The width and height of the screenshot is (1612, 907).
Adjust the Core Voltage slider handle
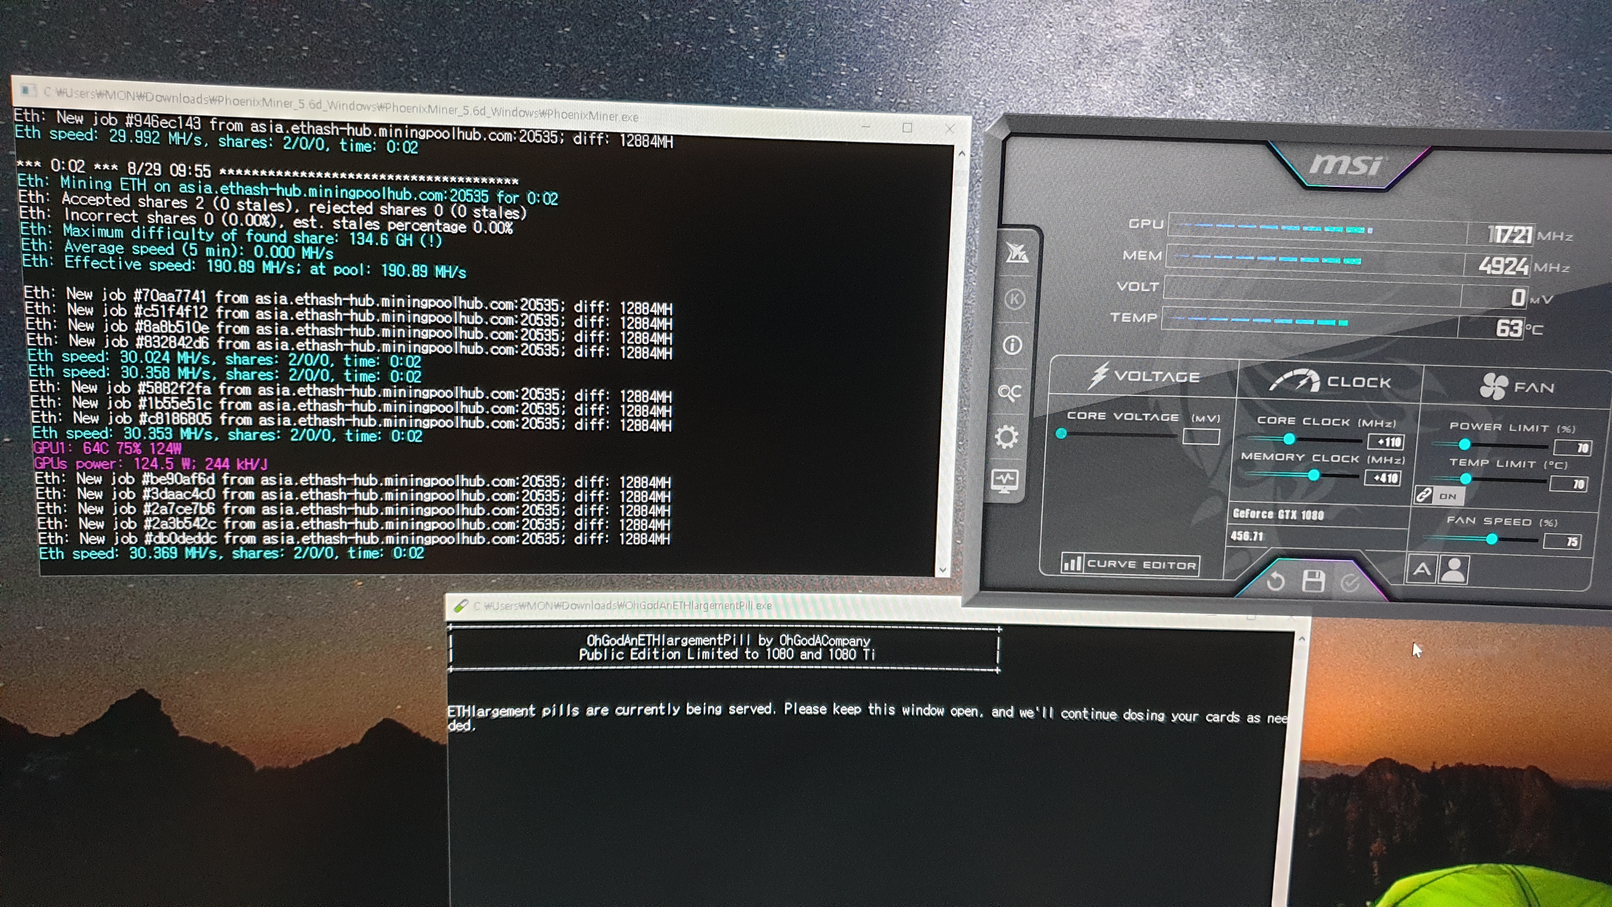pos(1061,433)
